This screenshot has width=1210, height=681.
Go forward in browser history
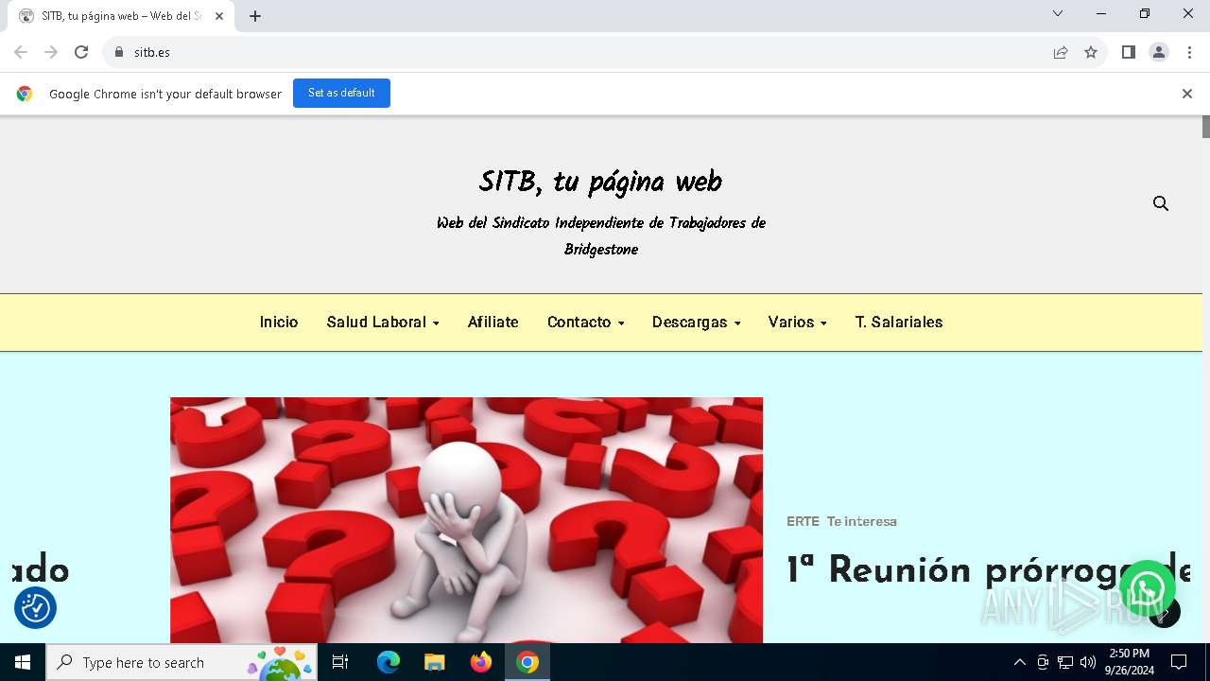point(51,52)
